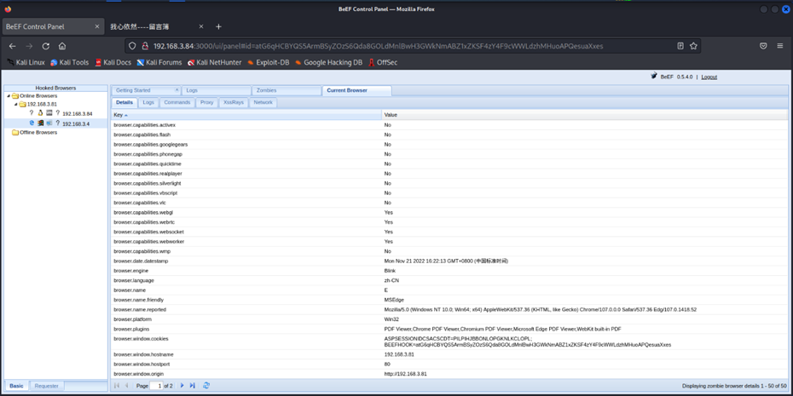Click the Edge browser icon for 192.168.3.4
This screenshot has width=793, height=396.
(x=32, y=123)
